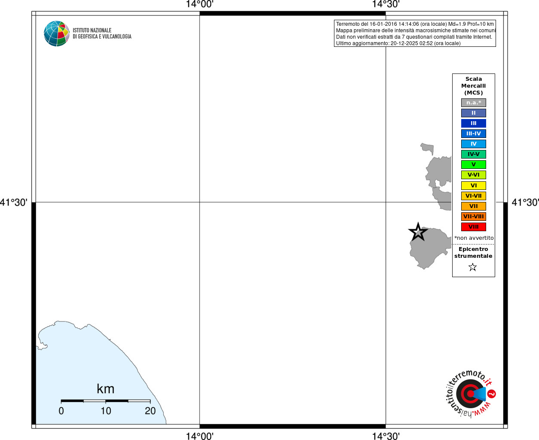539x440 pixels.
Task: Select the red MCS VIII legend swatch
Action: (x=474, y=227)
